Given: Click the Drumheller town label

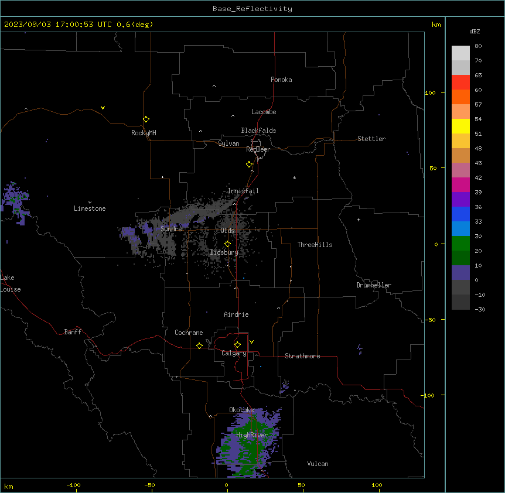Looking at the screenshot, I should click(x=374, y=285).
